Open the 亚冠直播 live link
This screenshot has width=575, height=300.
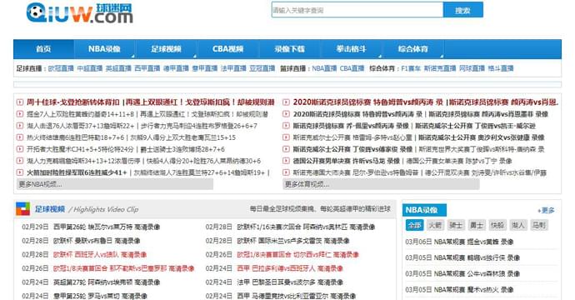[x=262, y=68]
